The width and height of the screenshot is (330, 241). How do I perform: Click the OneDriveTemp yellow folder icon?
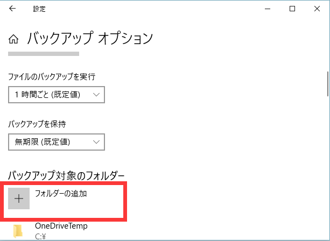pos(19,231)
